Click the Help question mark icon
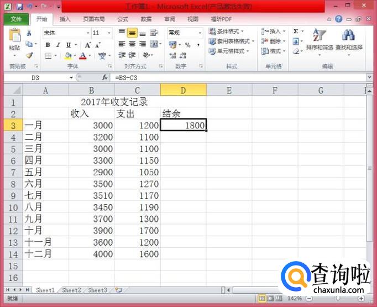The height and width of the screenshot is (307, 377). [x=339, y=19]
